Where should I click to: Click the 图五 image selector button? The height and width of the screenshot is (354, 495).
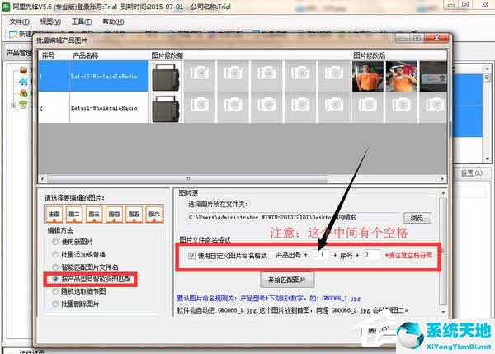pyautogui.click(x=134, y=215)
